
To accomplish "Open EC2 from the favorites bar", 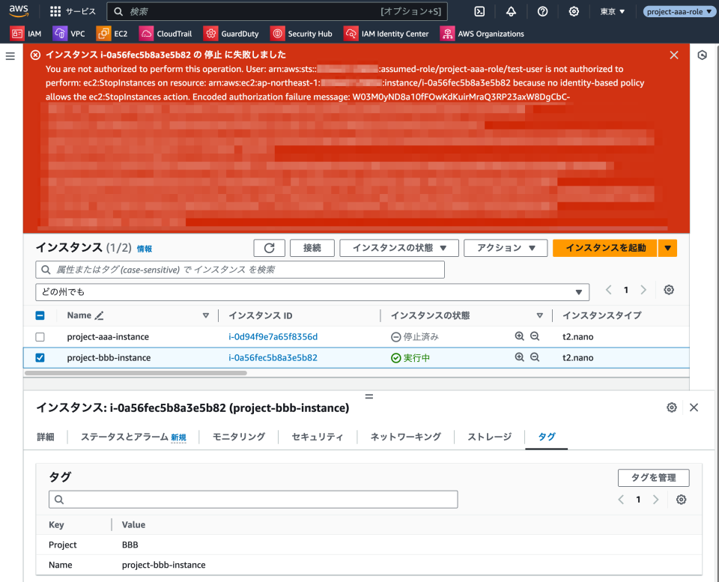I will coord(114,33).
